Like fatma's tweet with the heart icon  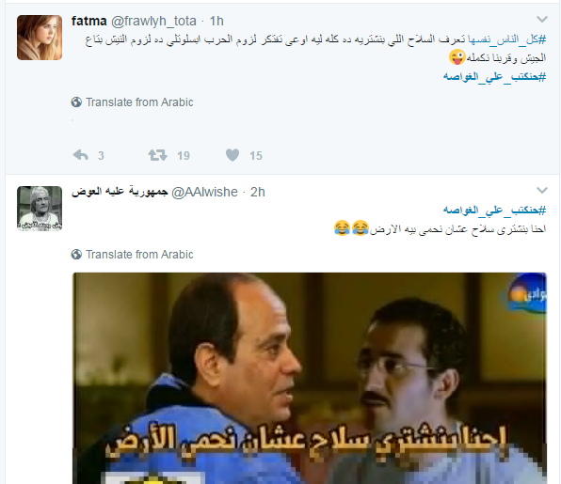pos(232,155)
